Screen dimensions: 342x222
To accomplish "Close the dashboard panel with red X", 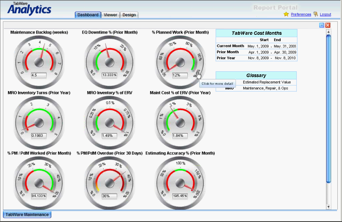I will pos(328,25).
